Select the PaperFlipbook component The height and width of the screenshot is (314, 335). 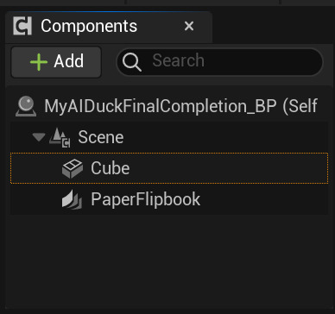point(169,199)
